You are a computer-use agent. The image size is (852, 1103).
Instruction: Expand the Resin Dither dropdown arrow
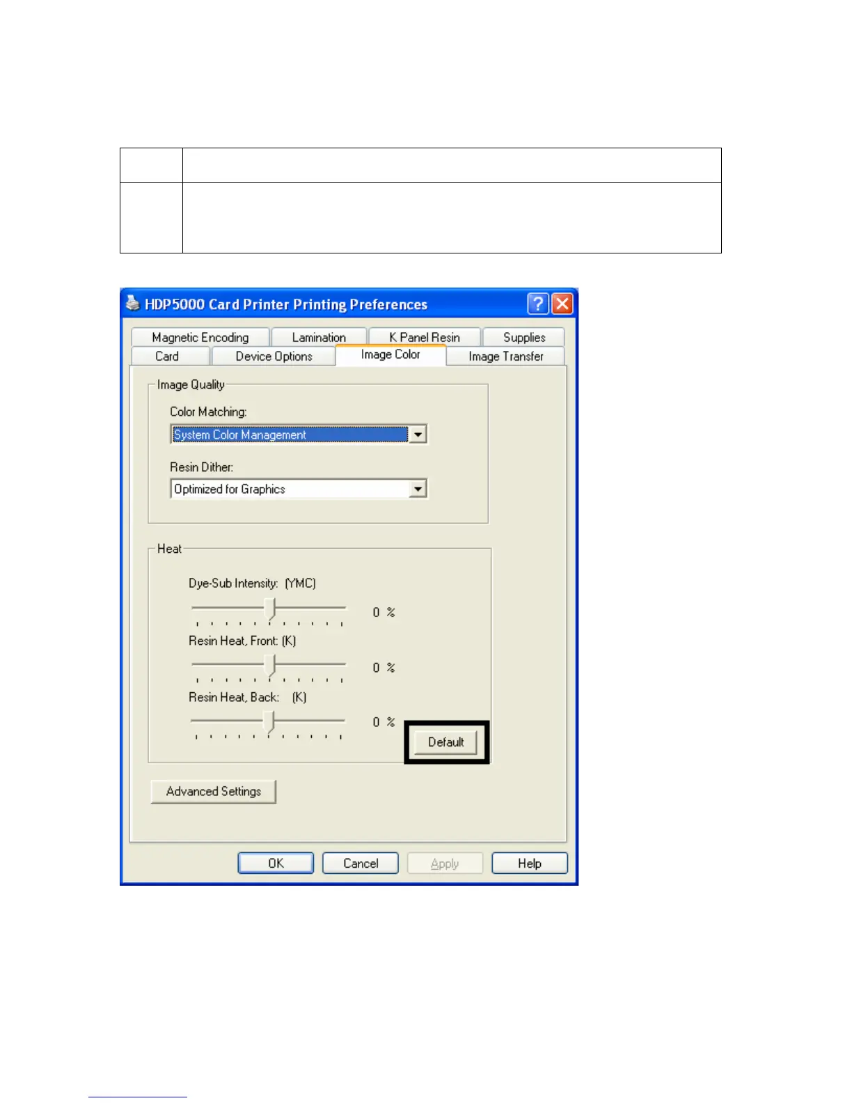click(418, 489)
